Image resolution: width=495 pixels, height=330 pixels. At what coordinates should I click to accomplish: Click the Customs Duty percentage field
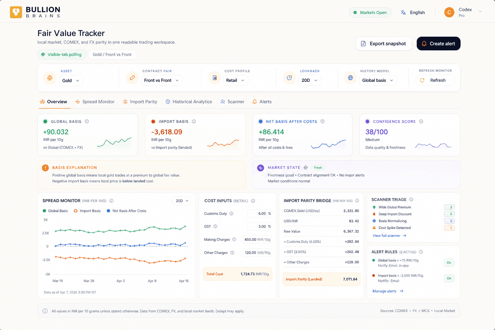tap(260, 214)
